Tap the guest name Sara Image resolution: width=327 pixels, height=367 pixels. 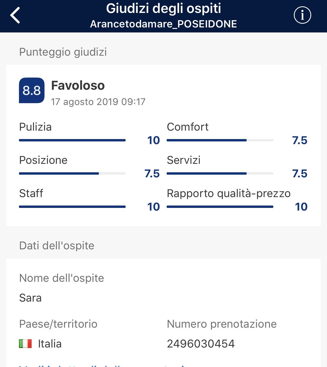(30, 298)
